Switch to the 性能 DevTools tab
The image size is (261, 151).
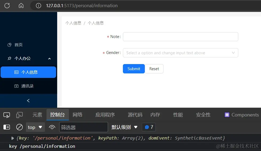[x=178, y=115]
